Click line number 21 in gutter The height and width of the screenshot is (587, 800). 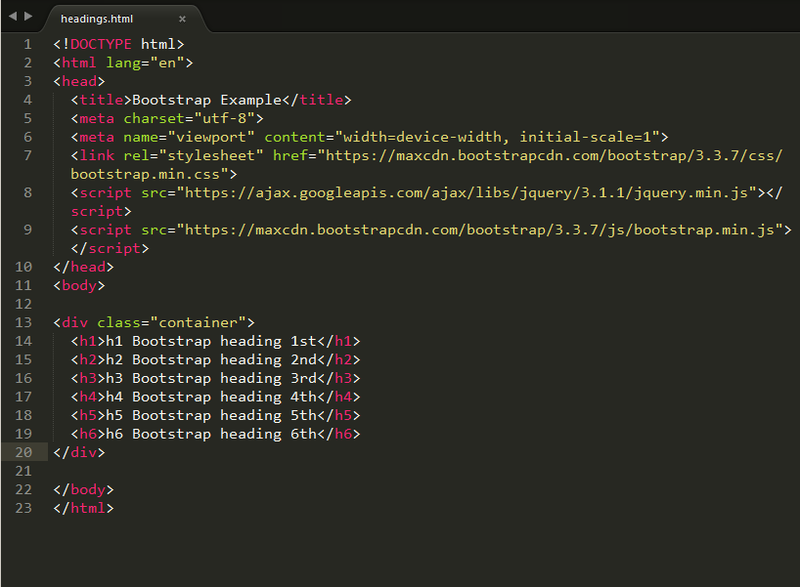point(23,471)
